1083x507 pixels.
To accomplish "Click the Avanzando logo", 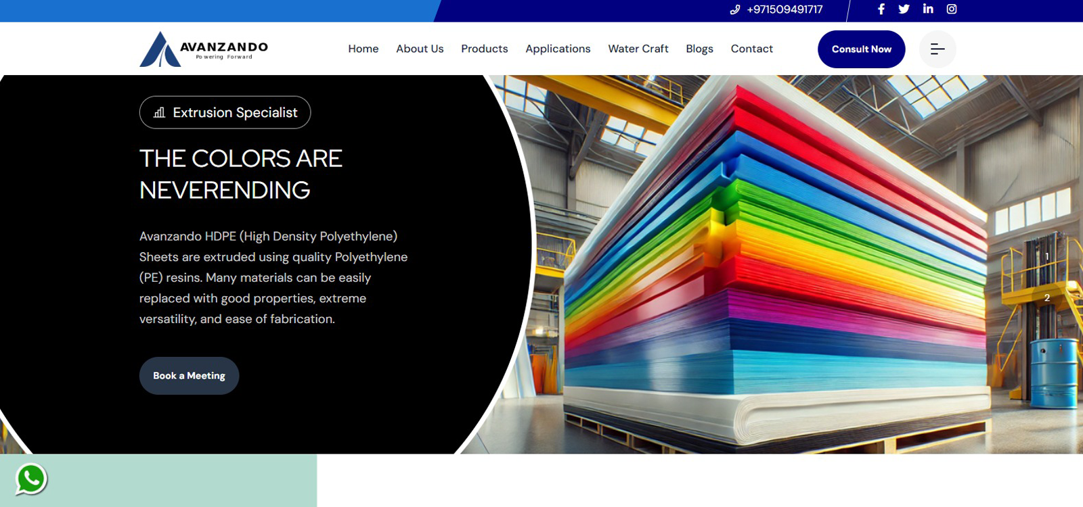I will click(x=204, y=49).
